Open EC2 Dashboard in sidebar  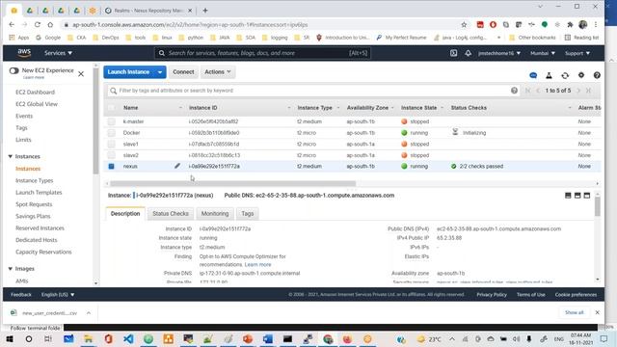click(35, 93)
